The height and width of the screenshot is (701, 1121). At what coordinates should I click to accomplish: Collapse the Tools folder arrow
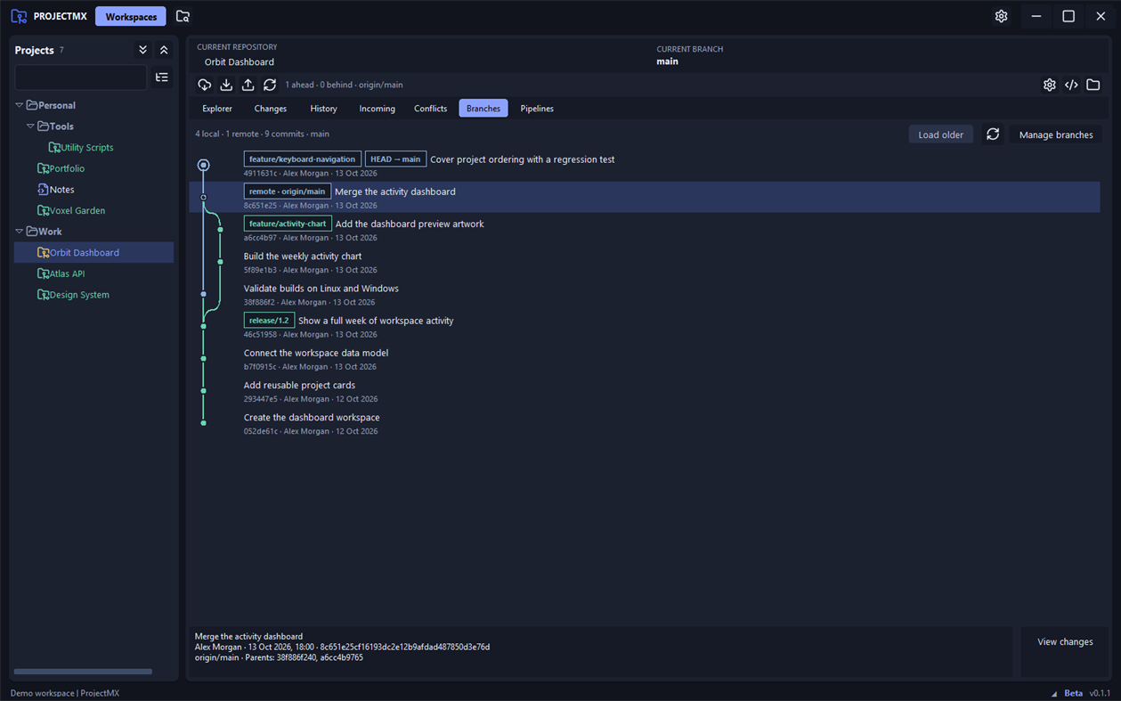coord(31,126)
